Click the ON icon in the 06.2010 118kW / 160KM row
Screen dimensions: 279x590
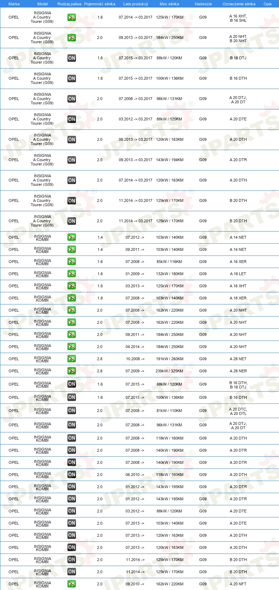coord(72,475)
